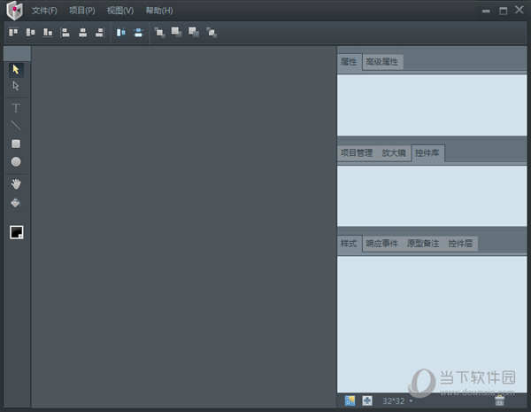
Task: Open the 文件(F) menu
Action: [44, 11]
